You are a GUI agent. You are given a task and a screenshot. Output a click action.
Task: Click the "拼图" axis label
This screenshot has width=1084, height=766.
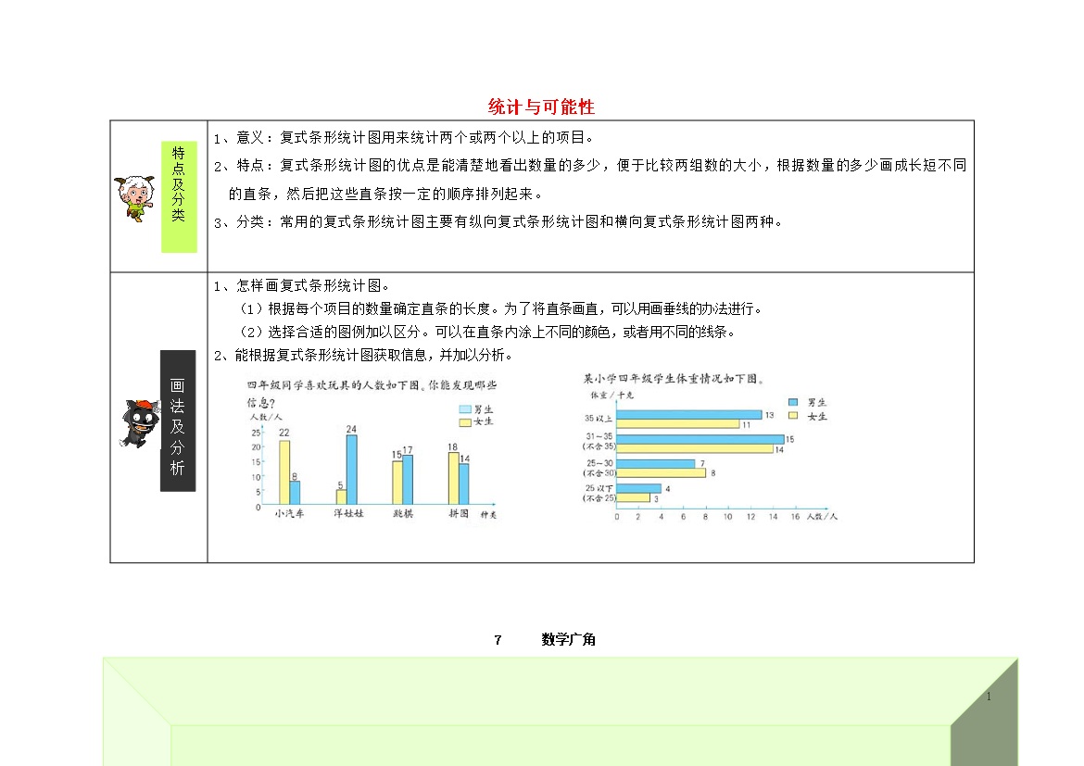point(459,514)
